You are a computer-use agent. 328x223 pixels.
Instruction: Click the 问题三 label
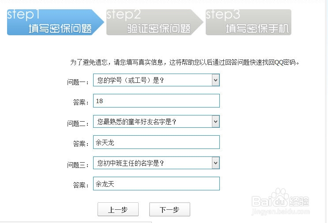pyautogui.click(x=78, y=165)
